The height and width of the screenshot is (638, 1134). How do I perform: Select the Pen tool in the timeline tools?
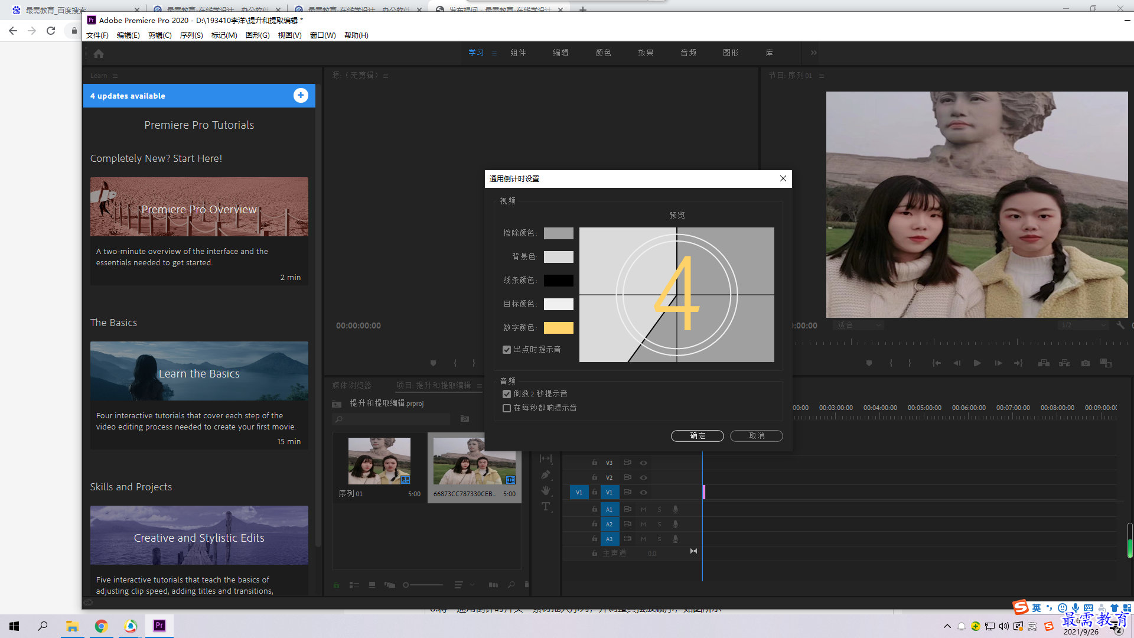click(x=546, y=475)
